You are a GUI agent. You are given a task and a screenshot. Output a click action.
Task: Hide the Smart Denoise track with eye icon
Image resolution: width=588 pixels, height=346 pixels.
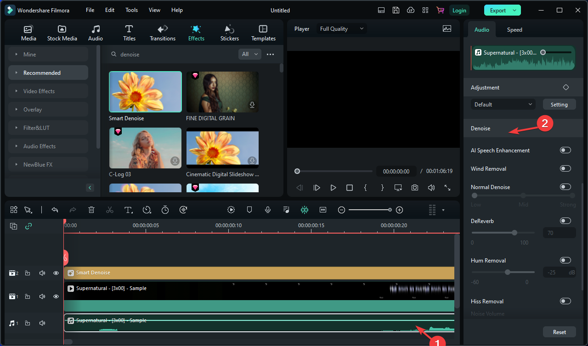56,273
